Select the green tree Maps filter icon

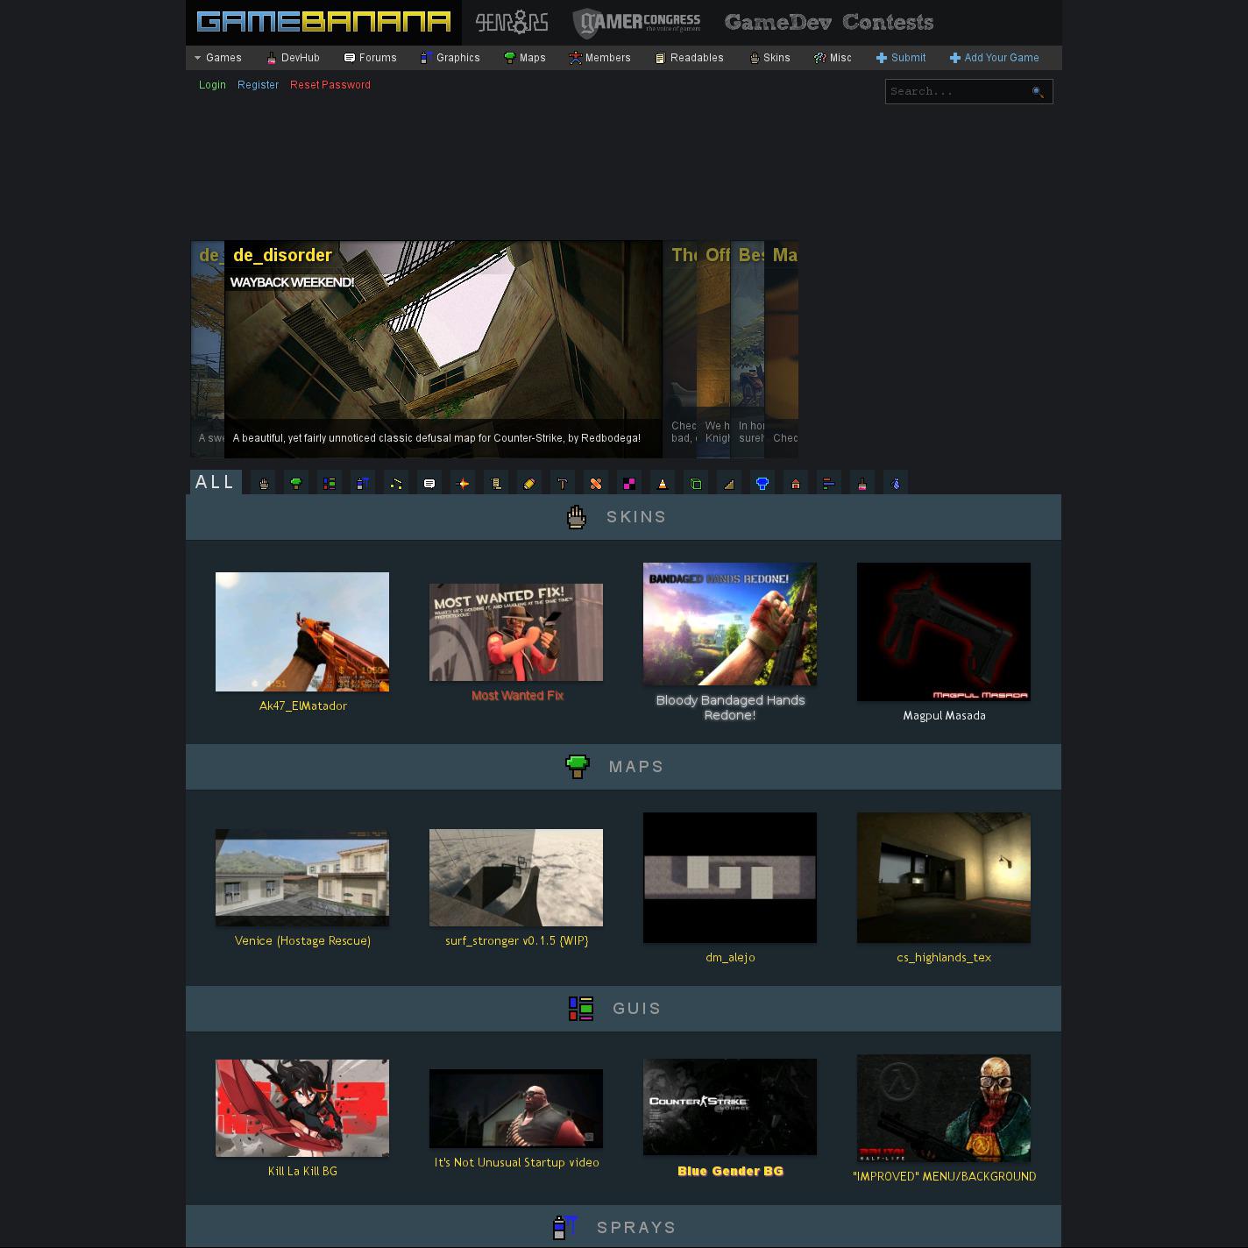point(296,483)
